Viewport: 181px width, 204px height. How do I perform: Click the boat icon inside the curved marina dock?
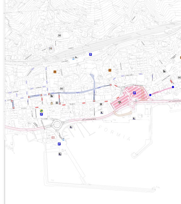[x=71, y=127]
